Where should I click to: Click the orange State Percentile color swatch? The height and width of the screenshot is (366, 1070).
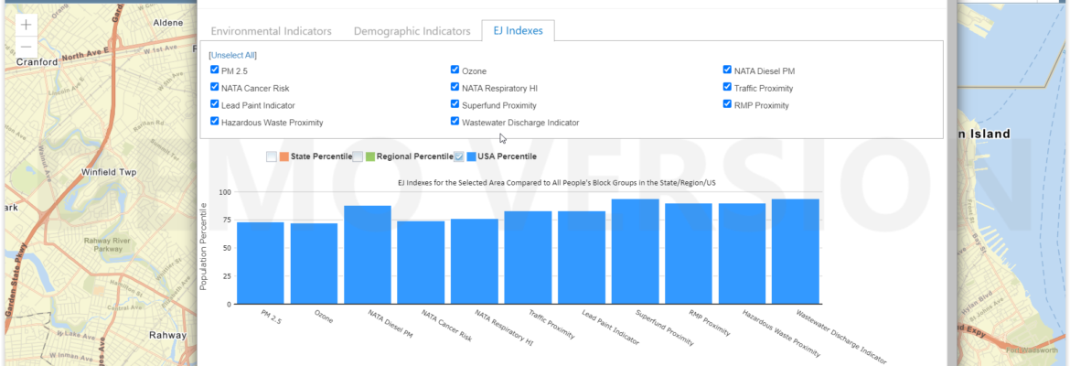click(x=284, y=156)
